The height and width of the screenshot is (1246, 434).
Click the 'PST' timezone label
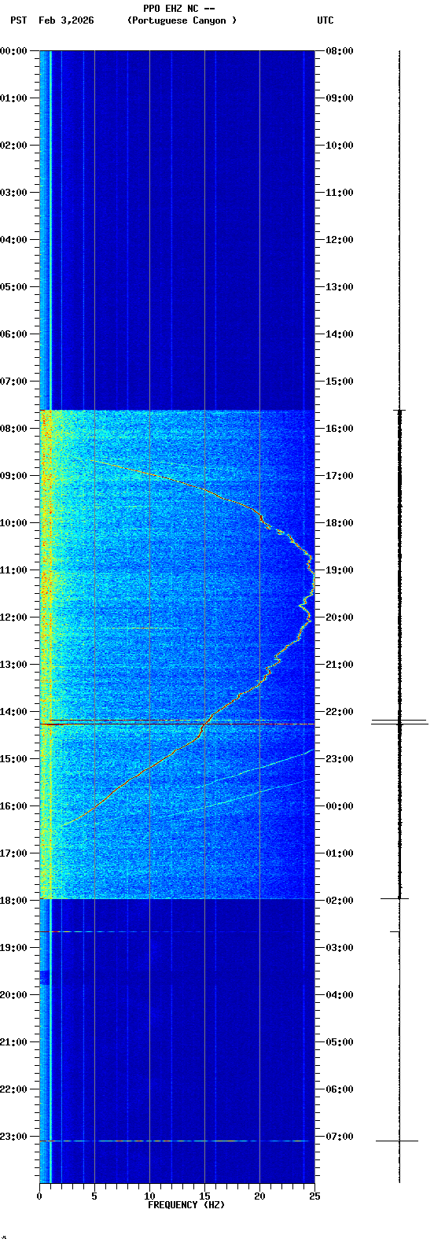point(19,20)
